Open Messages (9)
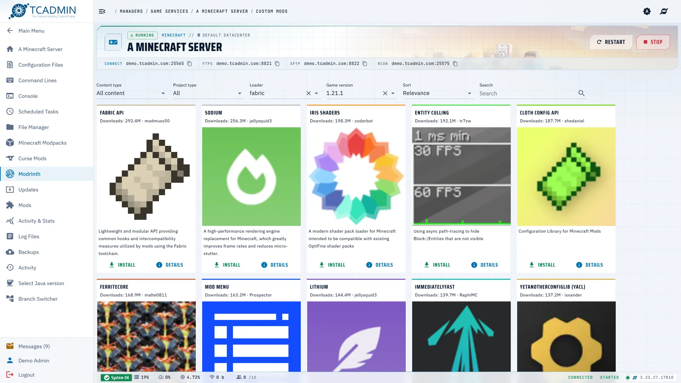The image size is (681, 383). click(46, 346)
